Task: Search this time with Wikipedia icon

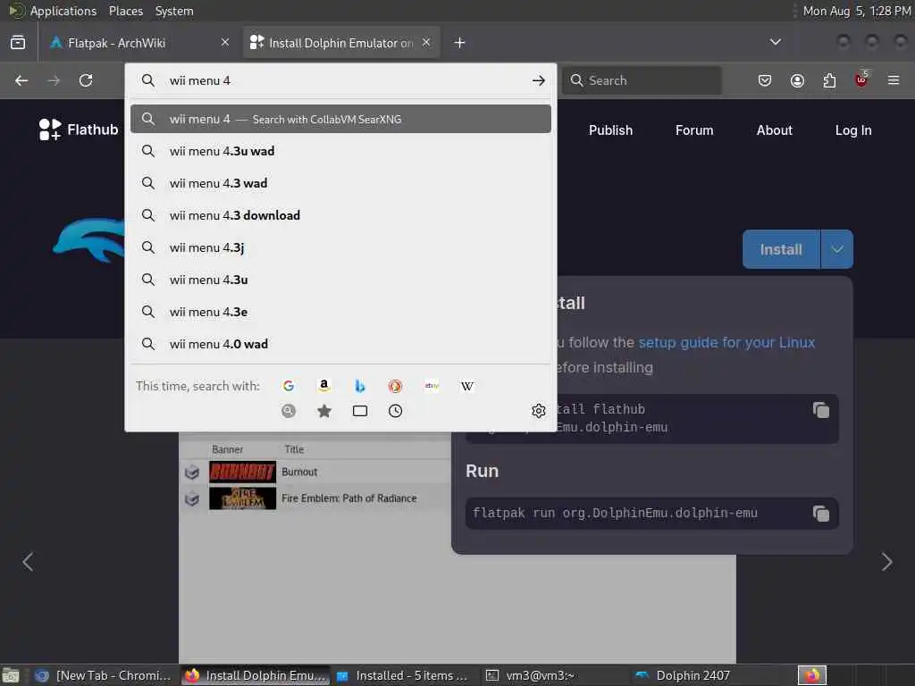Action: 467,386
